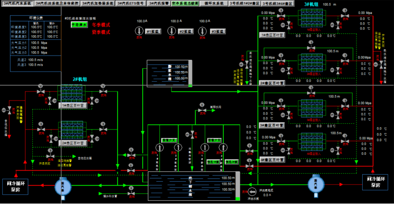
Task: Select the pump icon beside #3泵组
Action: pos(202,31)
